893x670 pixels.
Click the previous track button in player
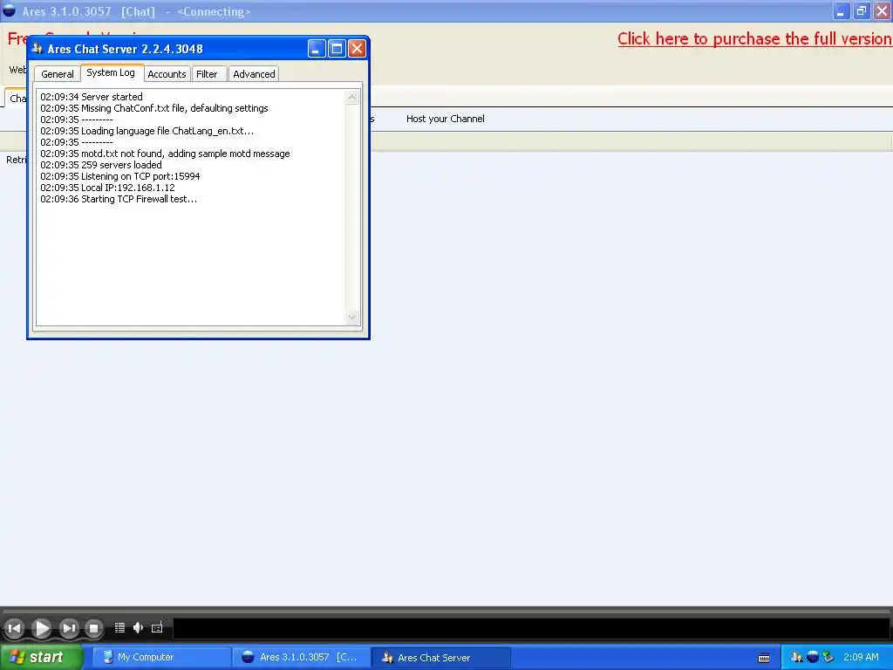coord(14,628)
